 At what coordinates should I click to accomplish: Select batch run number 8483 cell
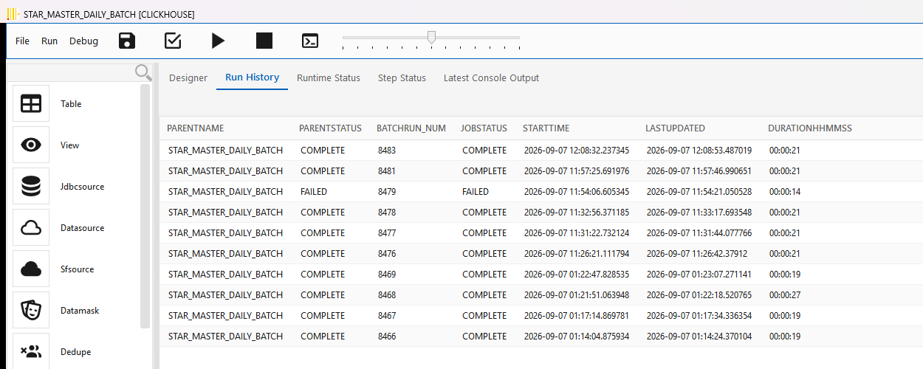387,151
